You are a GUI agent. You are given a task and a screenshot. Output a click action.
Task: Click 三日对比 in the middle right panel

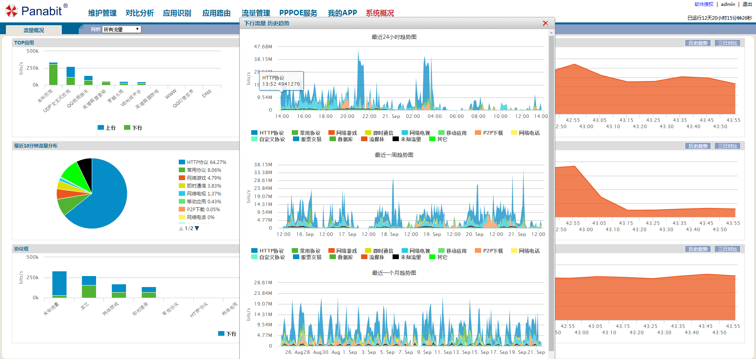(x=728, y=146)
